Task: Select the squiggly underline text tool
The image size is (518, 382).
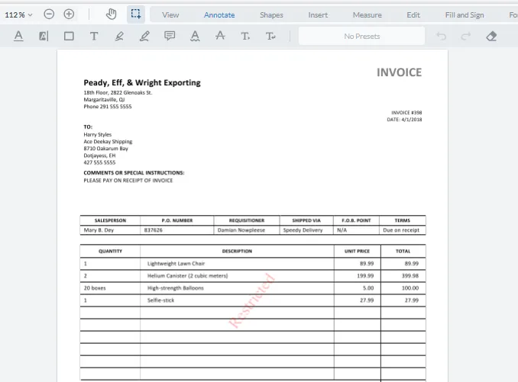Action: pos(195,36)
